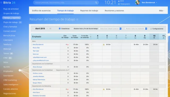Show earlier days with the left arrow before day 4
This screenshot has height=97, width=170.
91,37
